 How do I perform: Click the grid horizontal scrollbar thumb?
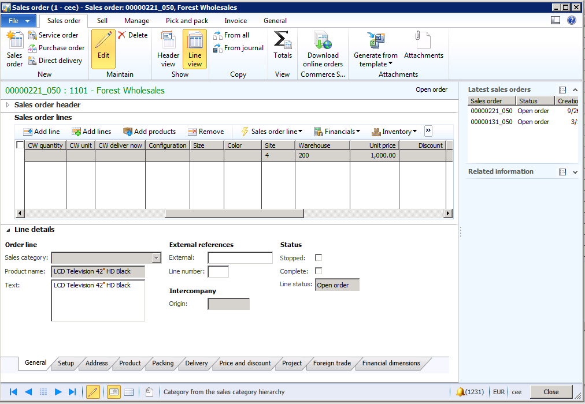[234, 214]
